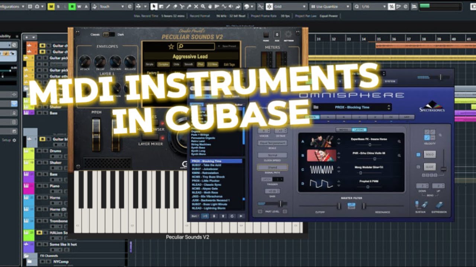
Task: Toggle the GLIDE button in Omnisphere
Action: (430, 167)
